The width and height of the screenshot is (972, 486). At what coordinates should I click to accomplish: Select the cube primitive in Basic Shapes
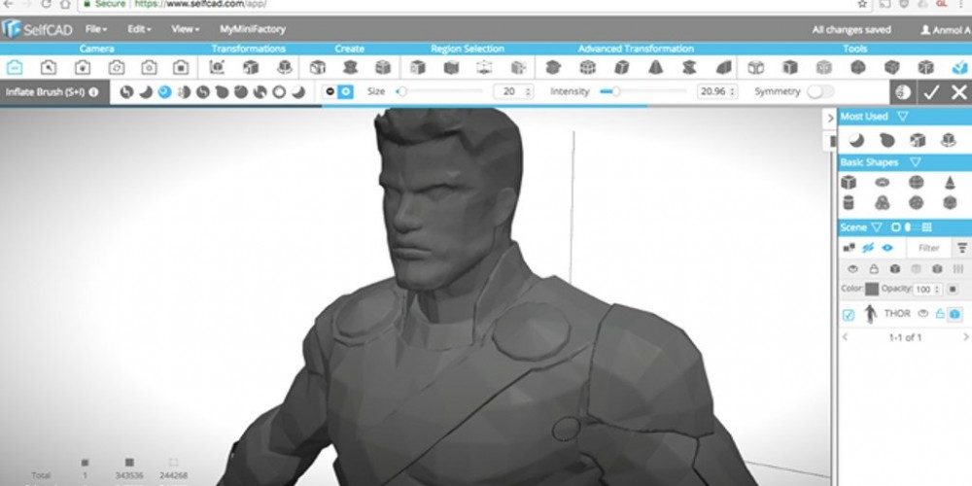[849, 183]
